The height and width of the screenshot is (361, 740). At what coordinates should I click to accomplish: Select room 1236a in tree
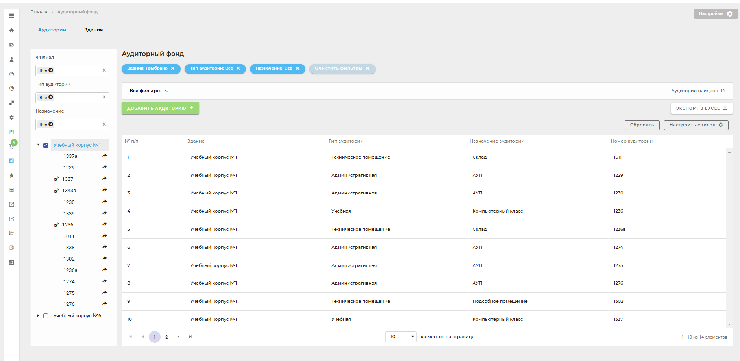(x=70, y=270)
